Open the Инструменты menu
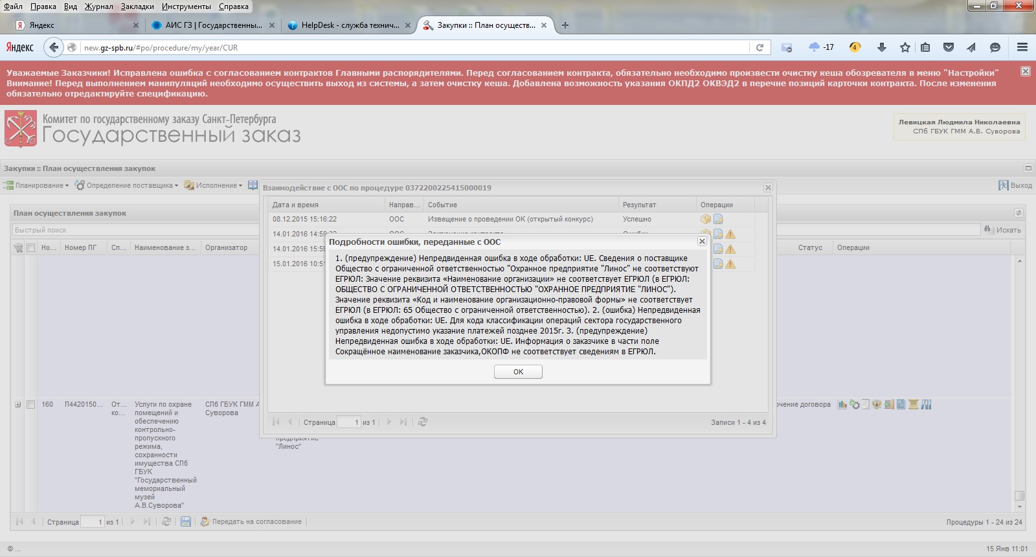The height and width of the screenshot is (557, 1036). click(x=186, y=6)
